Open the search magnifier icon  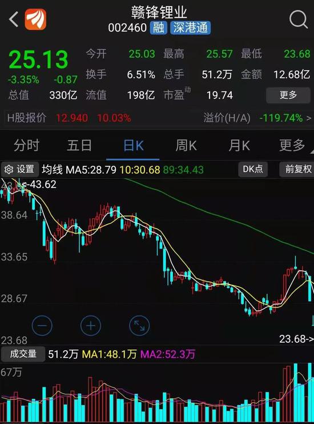(299, 19)
